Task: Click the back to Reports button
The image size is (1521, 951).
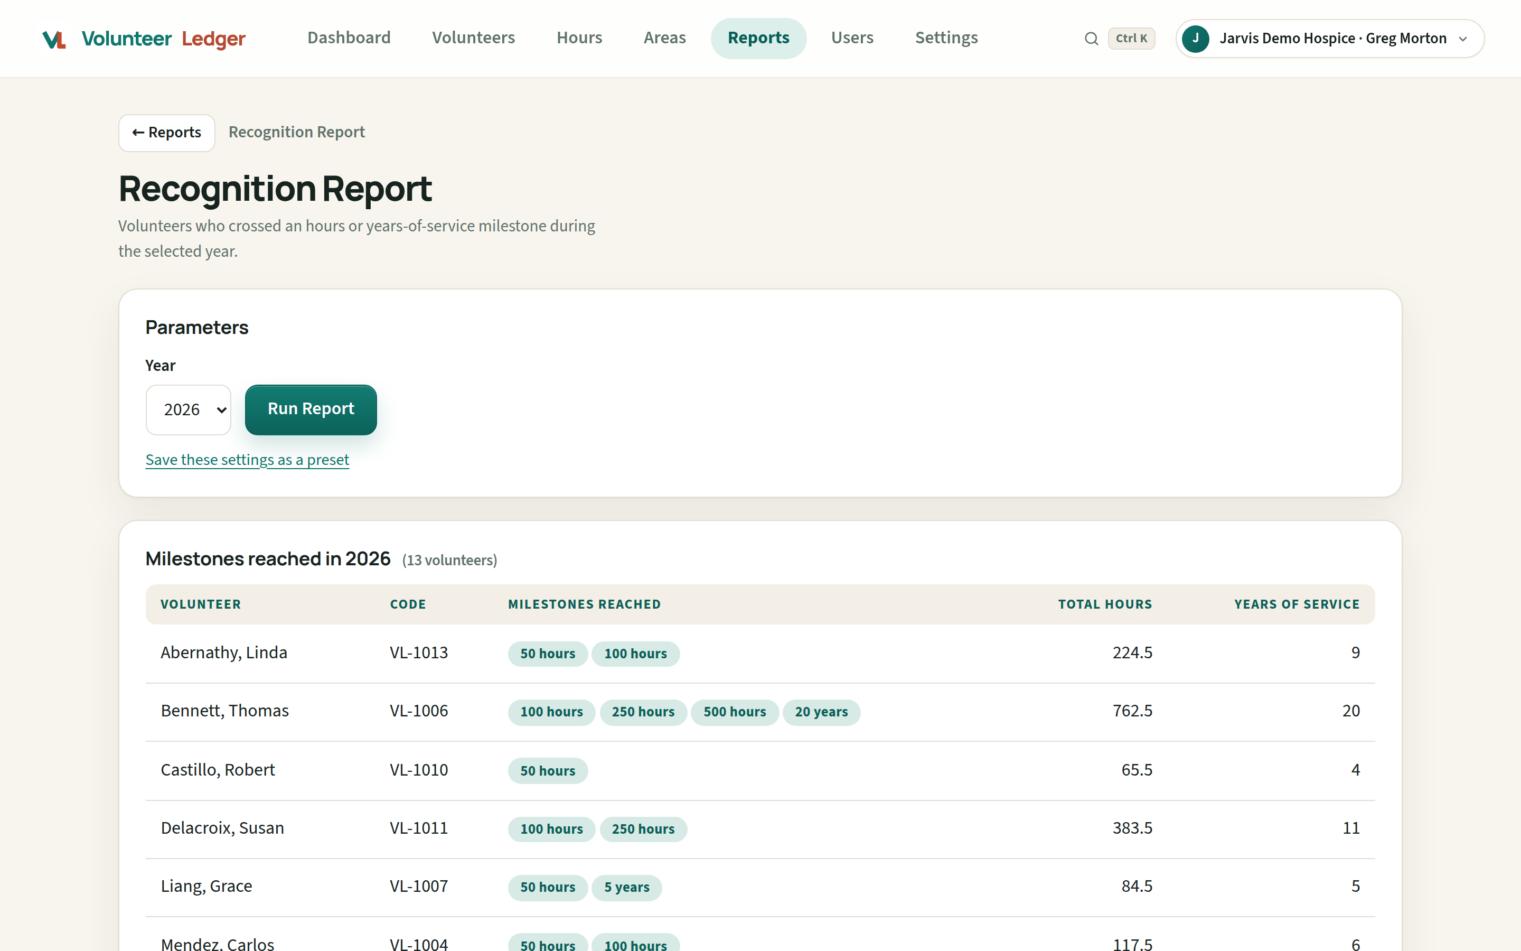Action: click(x=166, y=133)
